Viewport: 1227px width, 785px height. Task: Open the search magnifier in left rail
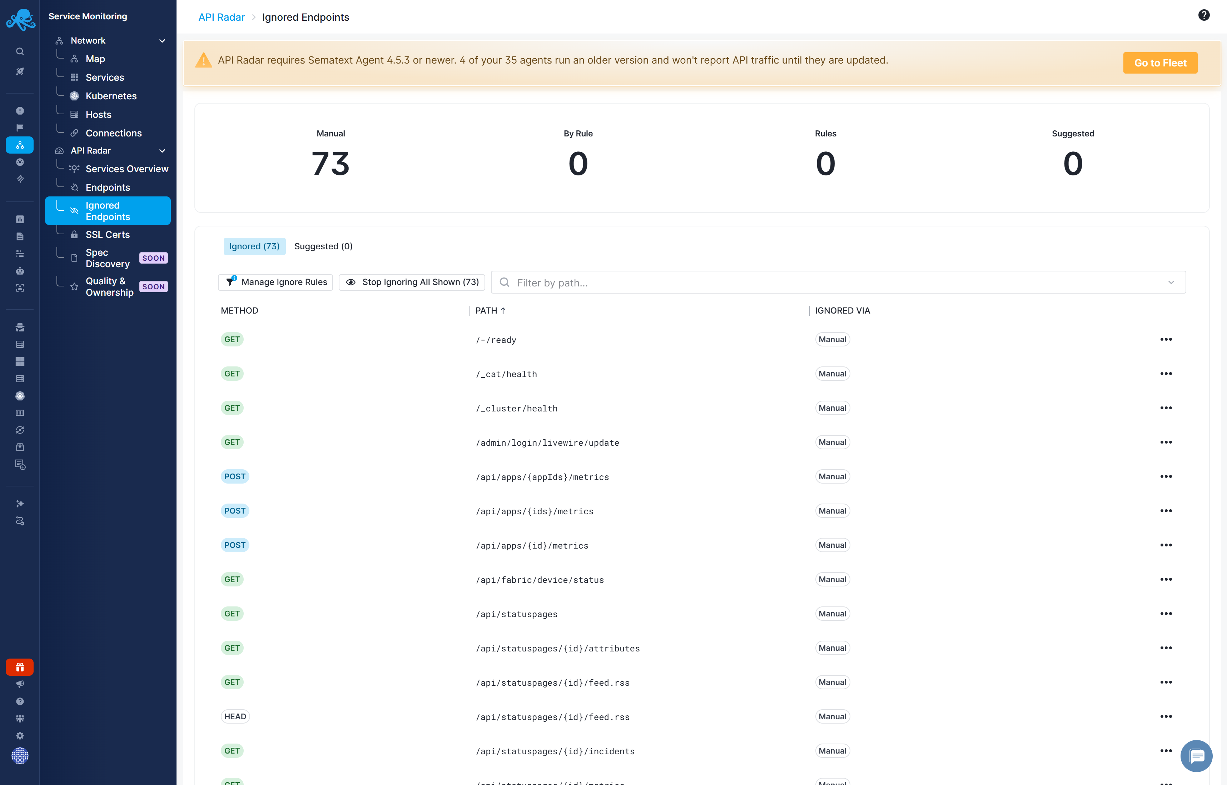[x=20, y=51]
